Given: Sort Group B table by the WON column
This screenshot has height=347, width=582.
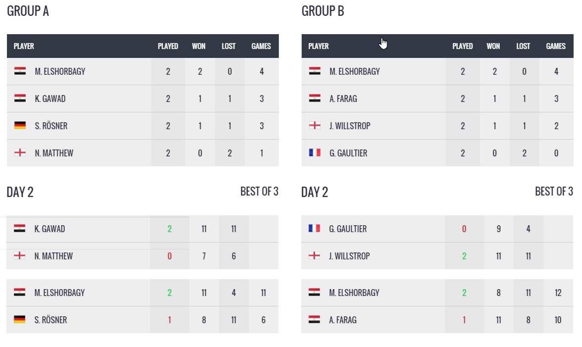Looking at the screenshot, I should coord(493,46).
